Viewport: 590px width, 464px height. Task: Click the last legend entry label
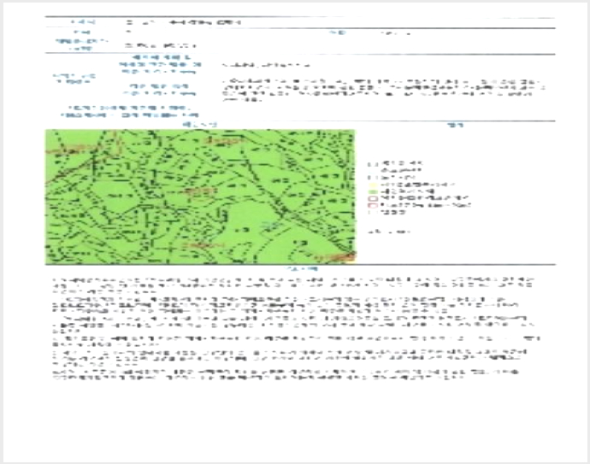393,212
